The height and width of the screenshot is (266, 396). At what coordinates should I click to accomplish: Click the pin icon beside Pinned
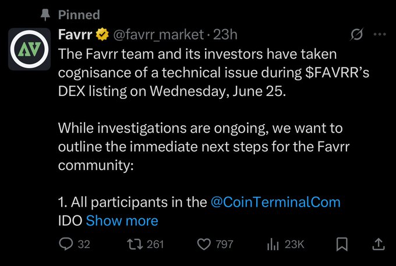click(45, 15)
